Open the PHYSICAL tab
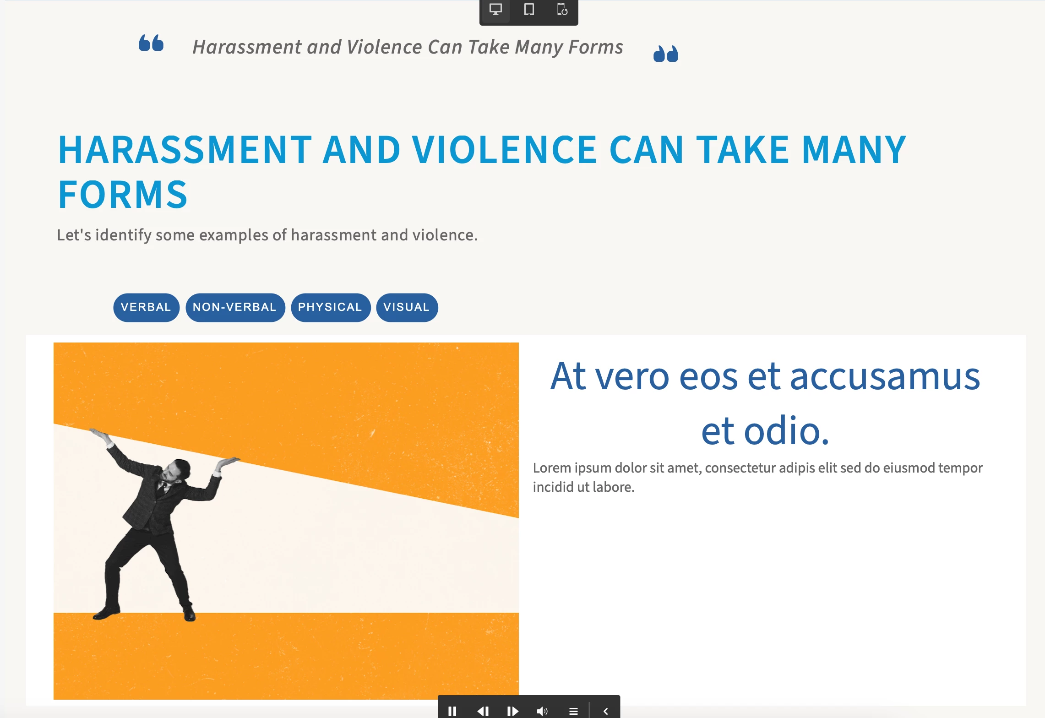The width and height of the screenshot is (1045, 718). coord(330,307)
